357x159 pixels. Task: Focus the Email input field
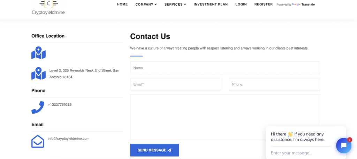pyautogui.click(x=176, y=84)
